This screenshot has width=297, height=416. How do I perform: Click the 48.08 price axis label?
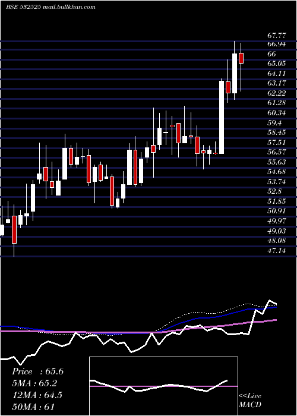277,241
